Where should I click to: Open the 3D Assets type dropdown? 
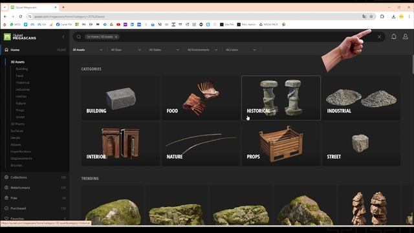(x=87, y=50)
